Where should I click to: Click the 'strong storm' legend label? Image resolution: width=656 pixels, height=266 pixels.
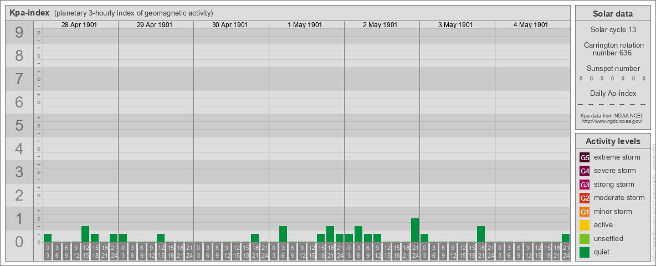[614, 185]
